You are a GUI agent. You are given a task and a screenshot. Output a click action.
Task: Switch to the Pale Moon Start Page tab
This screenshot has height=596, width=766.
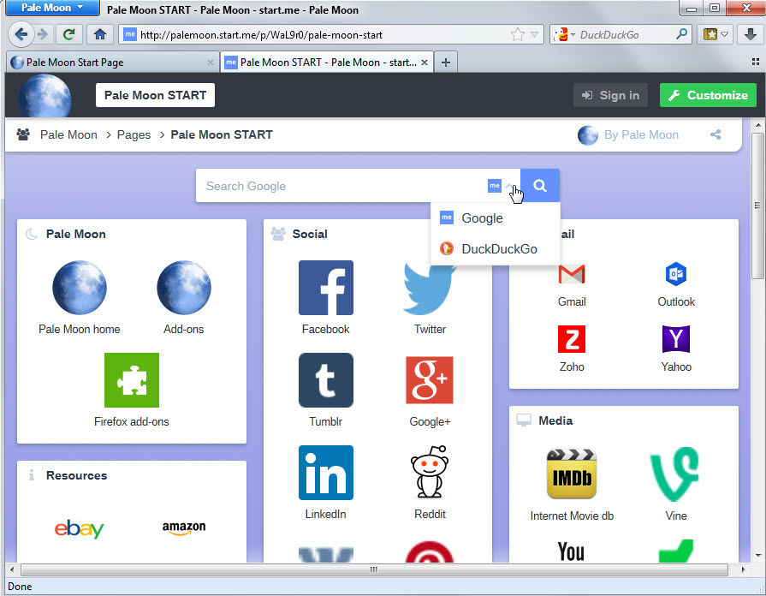coord(112,63)
